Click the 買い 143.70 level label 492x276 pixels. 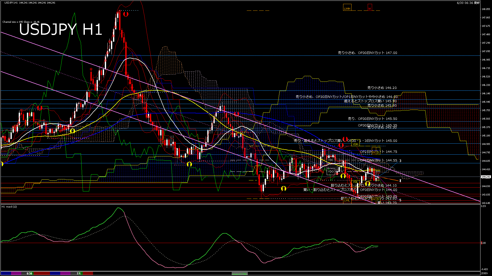tap(387, 203)
